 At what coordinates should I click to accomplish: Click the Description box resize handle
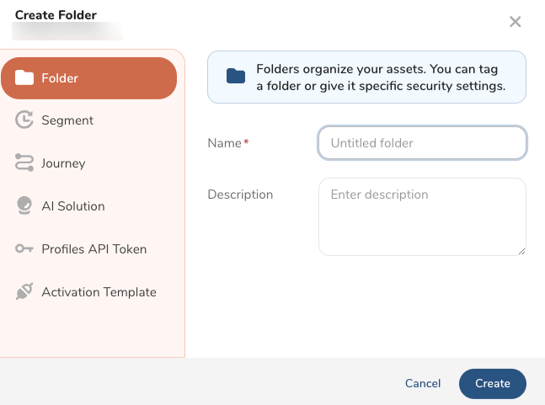pyautogui.click(x=521, y=251)
